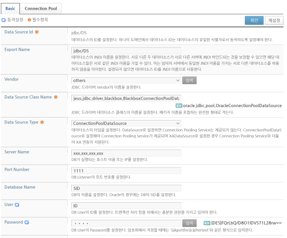Click the EX example icon for class name
Image resolution: width=287 pixels, height=238 pixels.
pyautogui.click(x=179, y=106)
